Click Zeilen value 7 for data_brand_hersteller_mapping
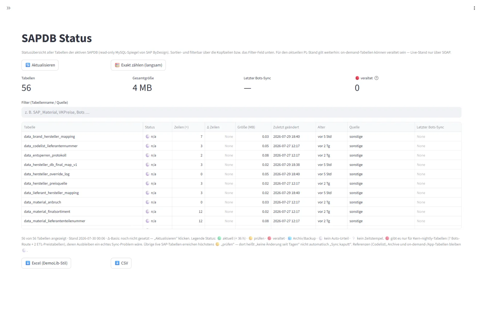The height and width of the screenshot is (335, 483). (x=188, y=137)
